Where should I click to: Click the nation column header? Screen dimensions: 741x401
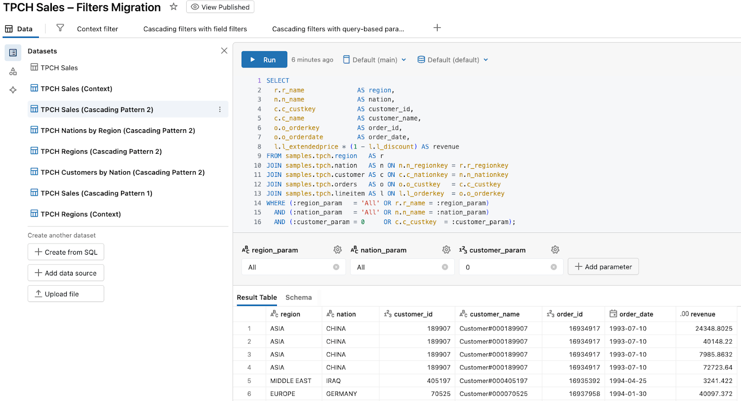tap(350, 314)
